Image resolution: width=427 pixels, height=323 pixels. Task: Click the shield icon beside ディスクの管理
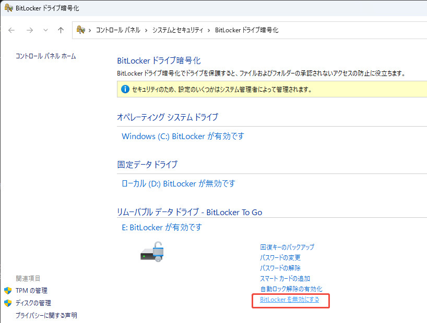[8, 303]
